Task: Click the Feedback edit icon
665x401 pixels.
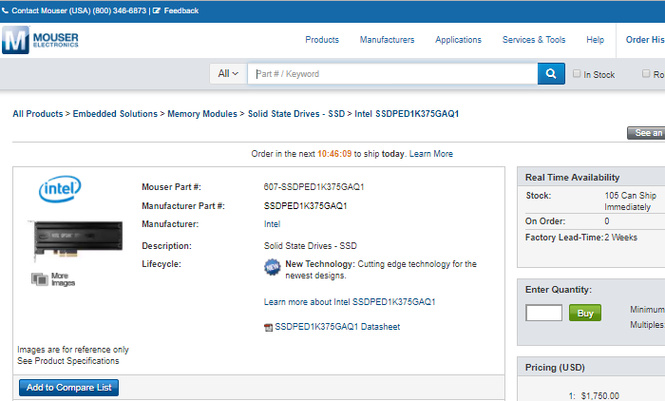Action: coord(157,10)
